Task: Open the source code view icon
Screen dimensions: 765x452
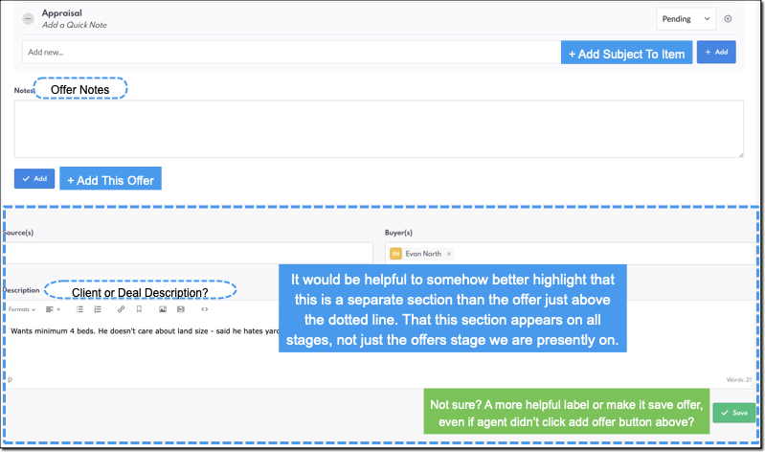Action: tap(205, 309)
